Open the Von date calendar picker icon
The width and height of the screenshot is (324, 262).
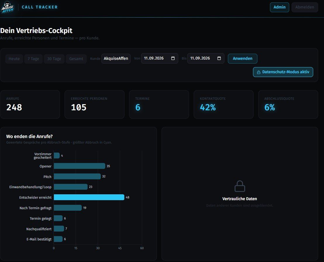click(173, 58)
